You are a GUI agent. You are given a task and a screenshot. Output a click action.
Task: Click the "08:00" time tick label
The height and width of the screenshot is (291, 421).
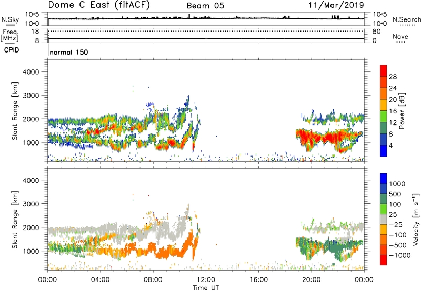click(x=153, y=280)
